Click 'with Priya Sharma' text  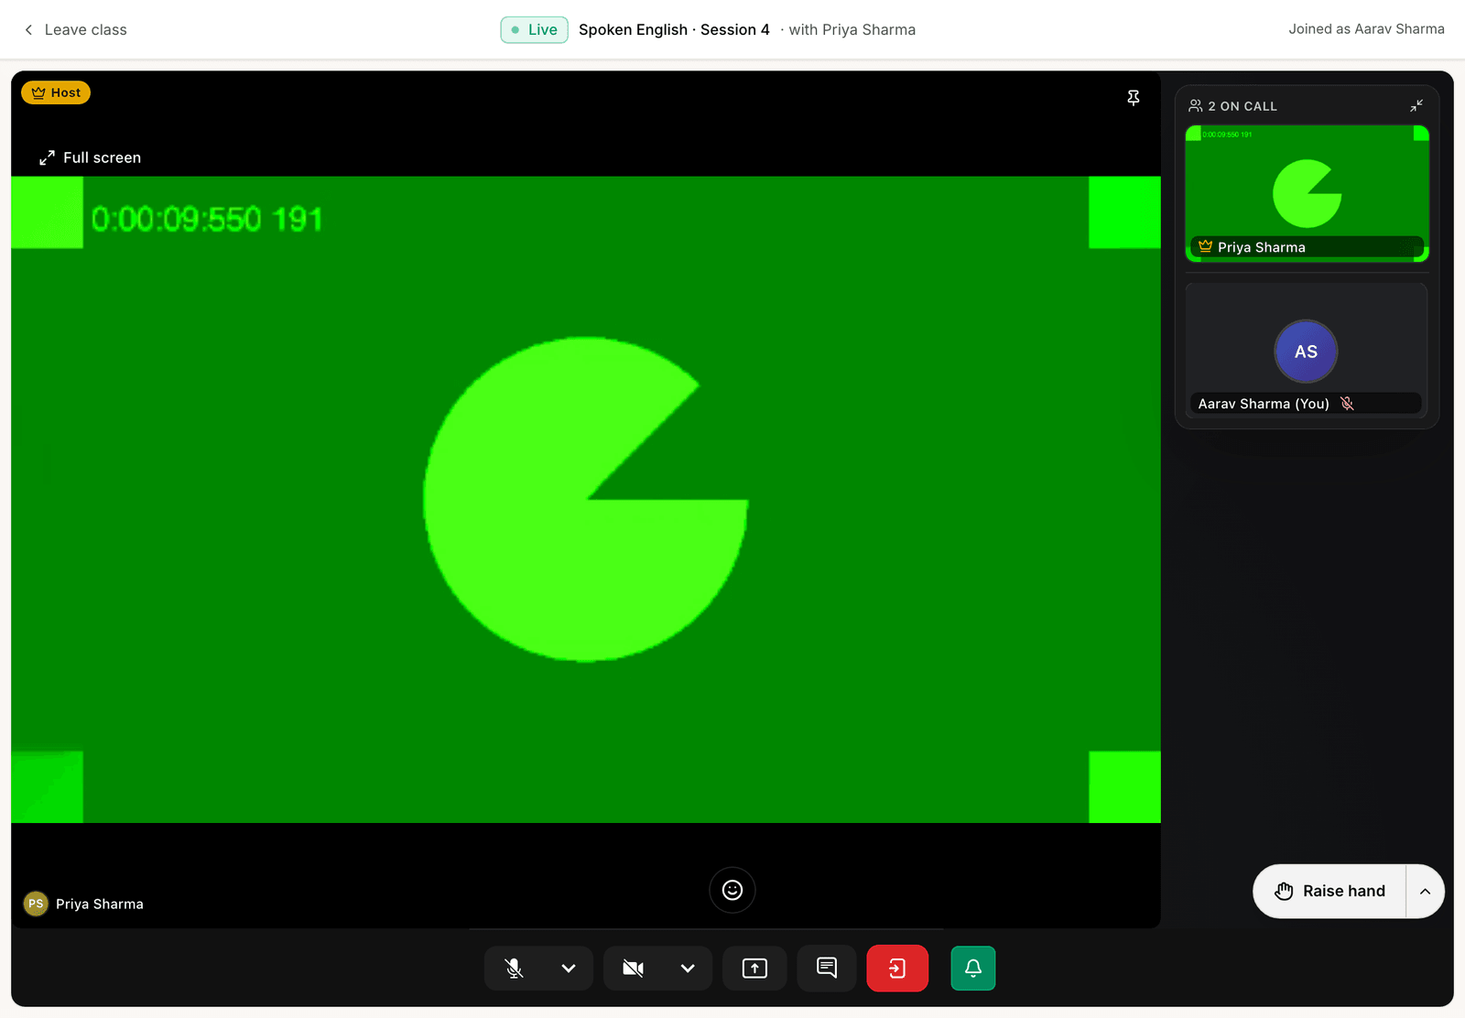tap(852, 29)
